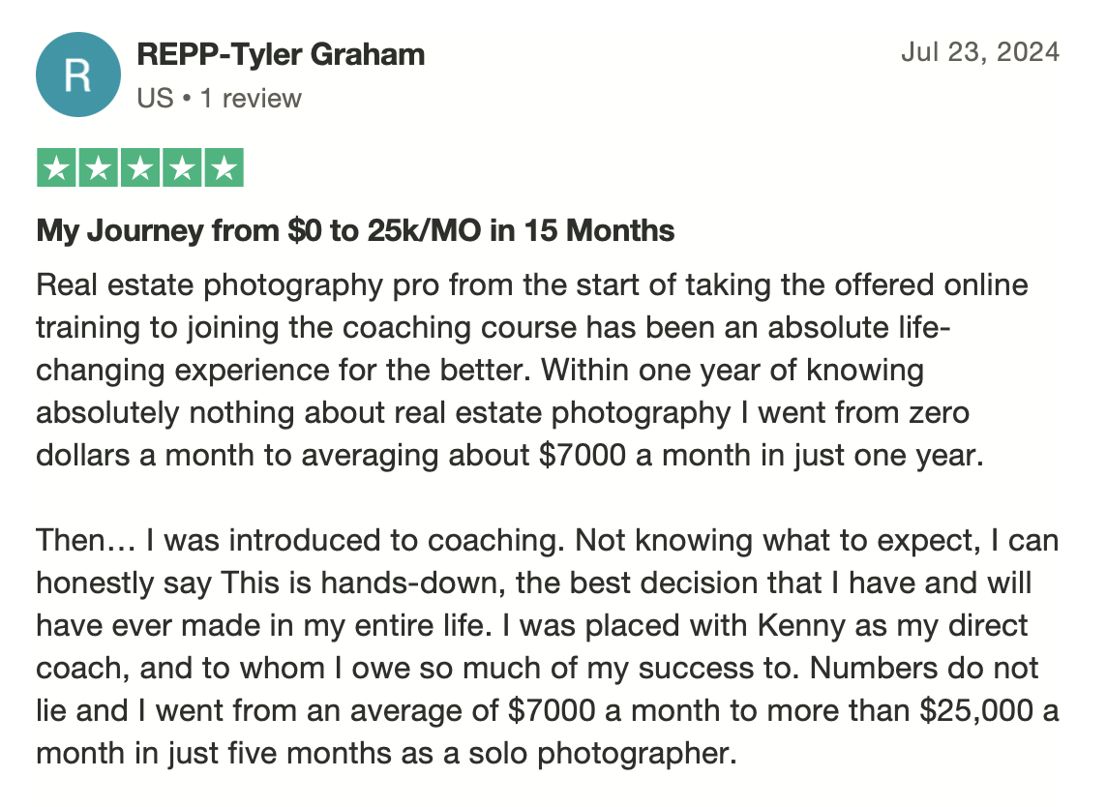Click the first green rating star
This screenshot has height=807, width=1107.
click(56, 168)
